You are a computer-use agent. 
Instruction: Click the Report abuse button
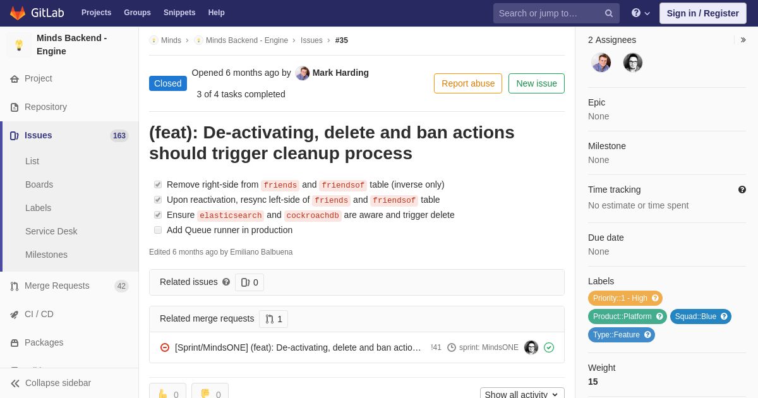pos(468,83)
